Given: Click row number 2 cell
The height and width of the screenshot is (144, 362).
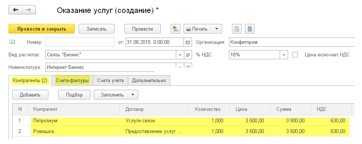Looking at the screenshot, I should 20,131.
